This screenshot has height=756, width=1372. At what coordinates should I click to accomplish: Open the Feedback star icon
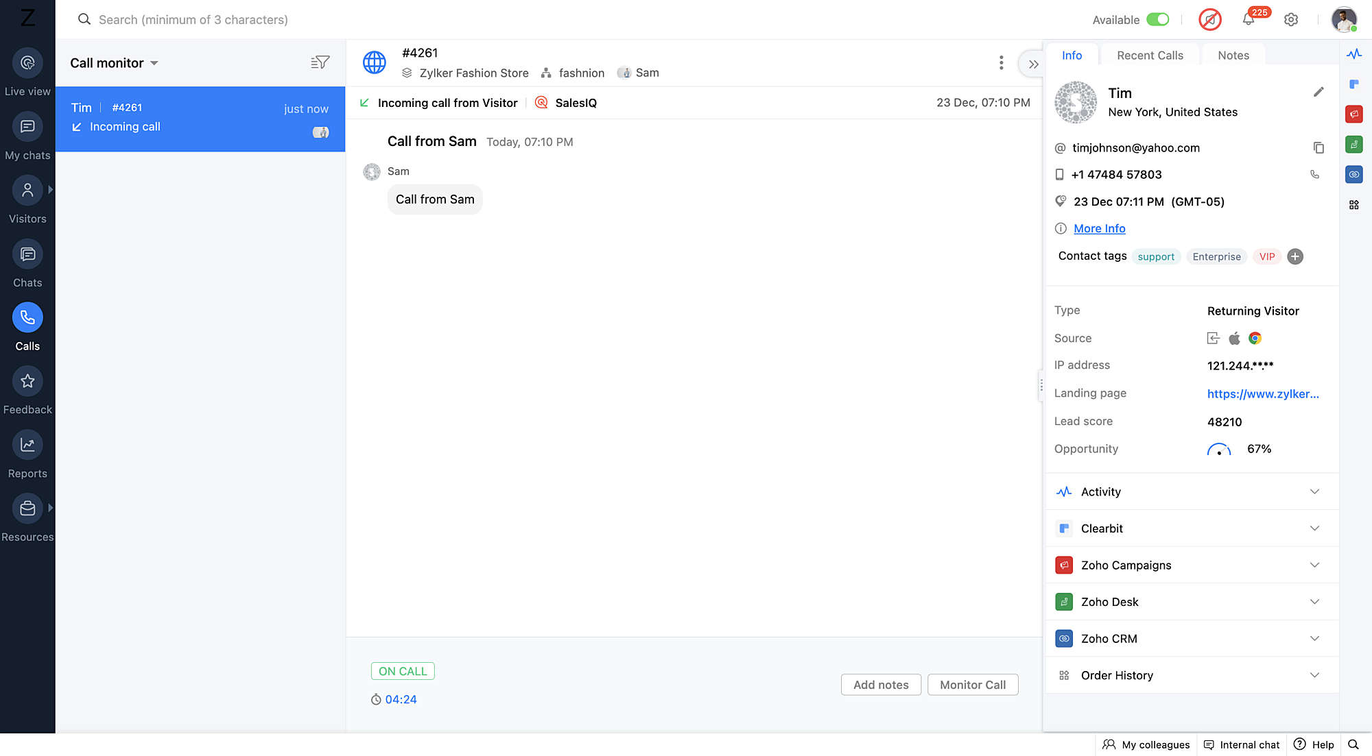coord(27,382)
